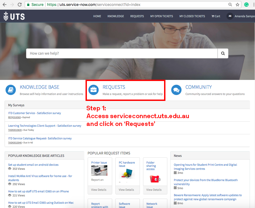Click the '221 Views' count text
This screenshot has width=255, height=208.
(x=19, y=195)
